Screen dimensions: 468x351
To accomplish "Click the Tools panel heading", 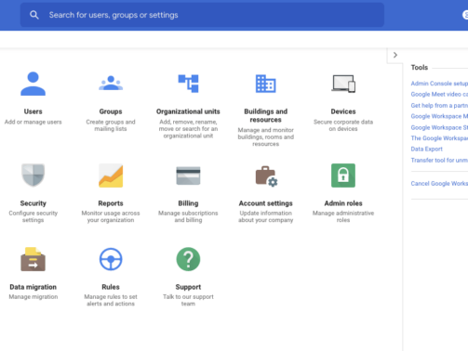I will 420,68.
